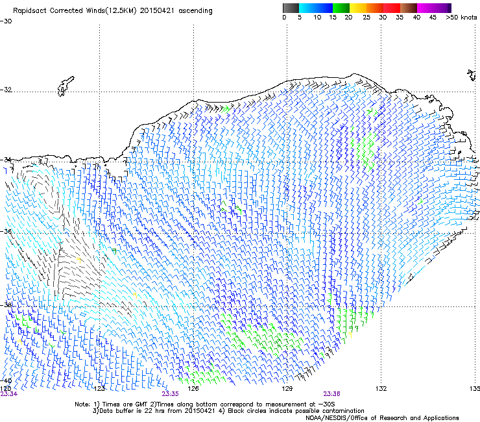Click the '-30' latitude label
Viewport: 480px width, 422px height.
pos(6,21)
